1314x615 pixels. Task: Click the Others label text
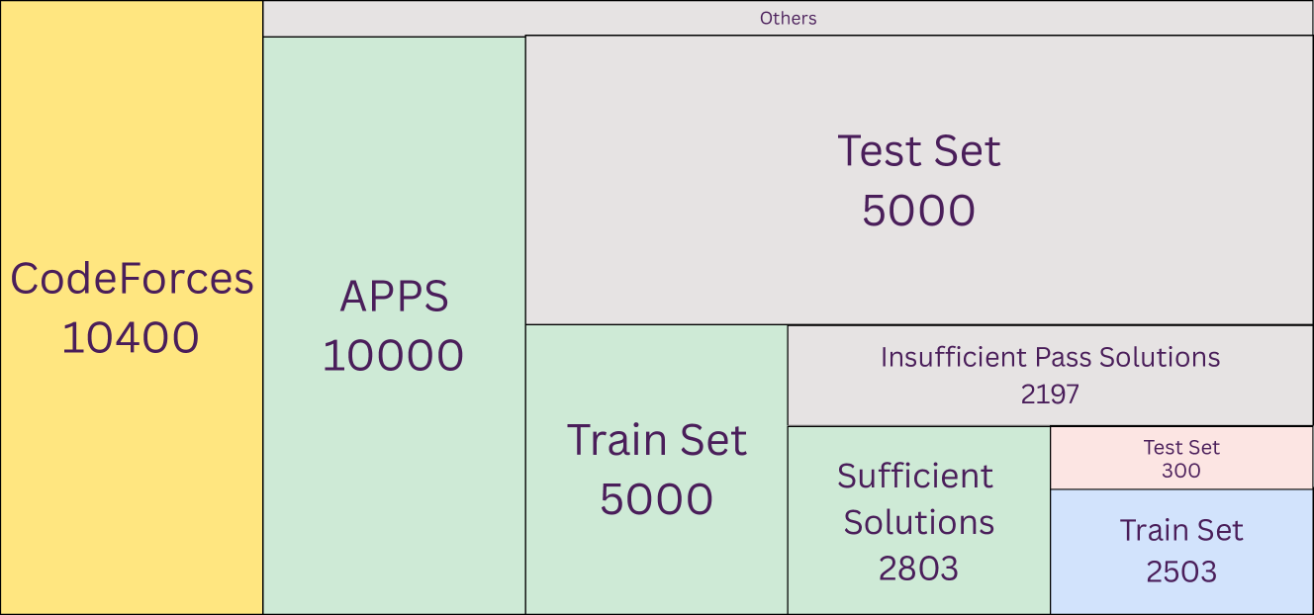(x=789, y=18)
